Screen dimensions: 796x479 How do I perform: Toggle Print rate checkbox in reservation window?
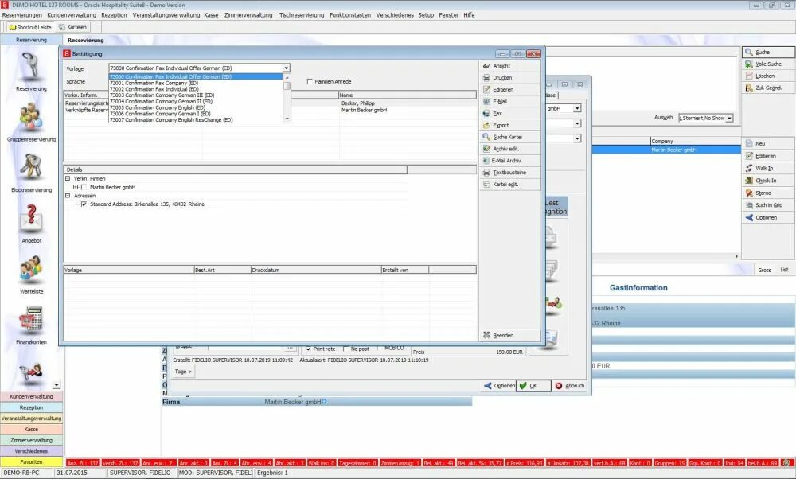pos(308,349)
